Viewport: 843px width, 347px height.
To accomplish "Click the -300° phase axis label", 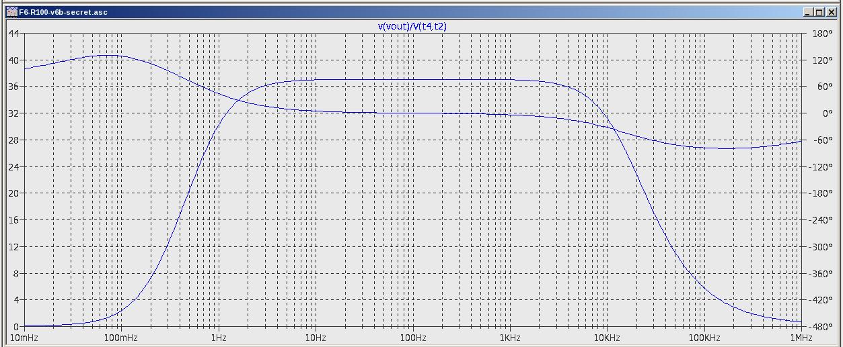I will 821,247.
